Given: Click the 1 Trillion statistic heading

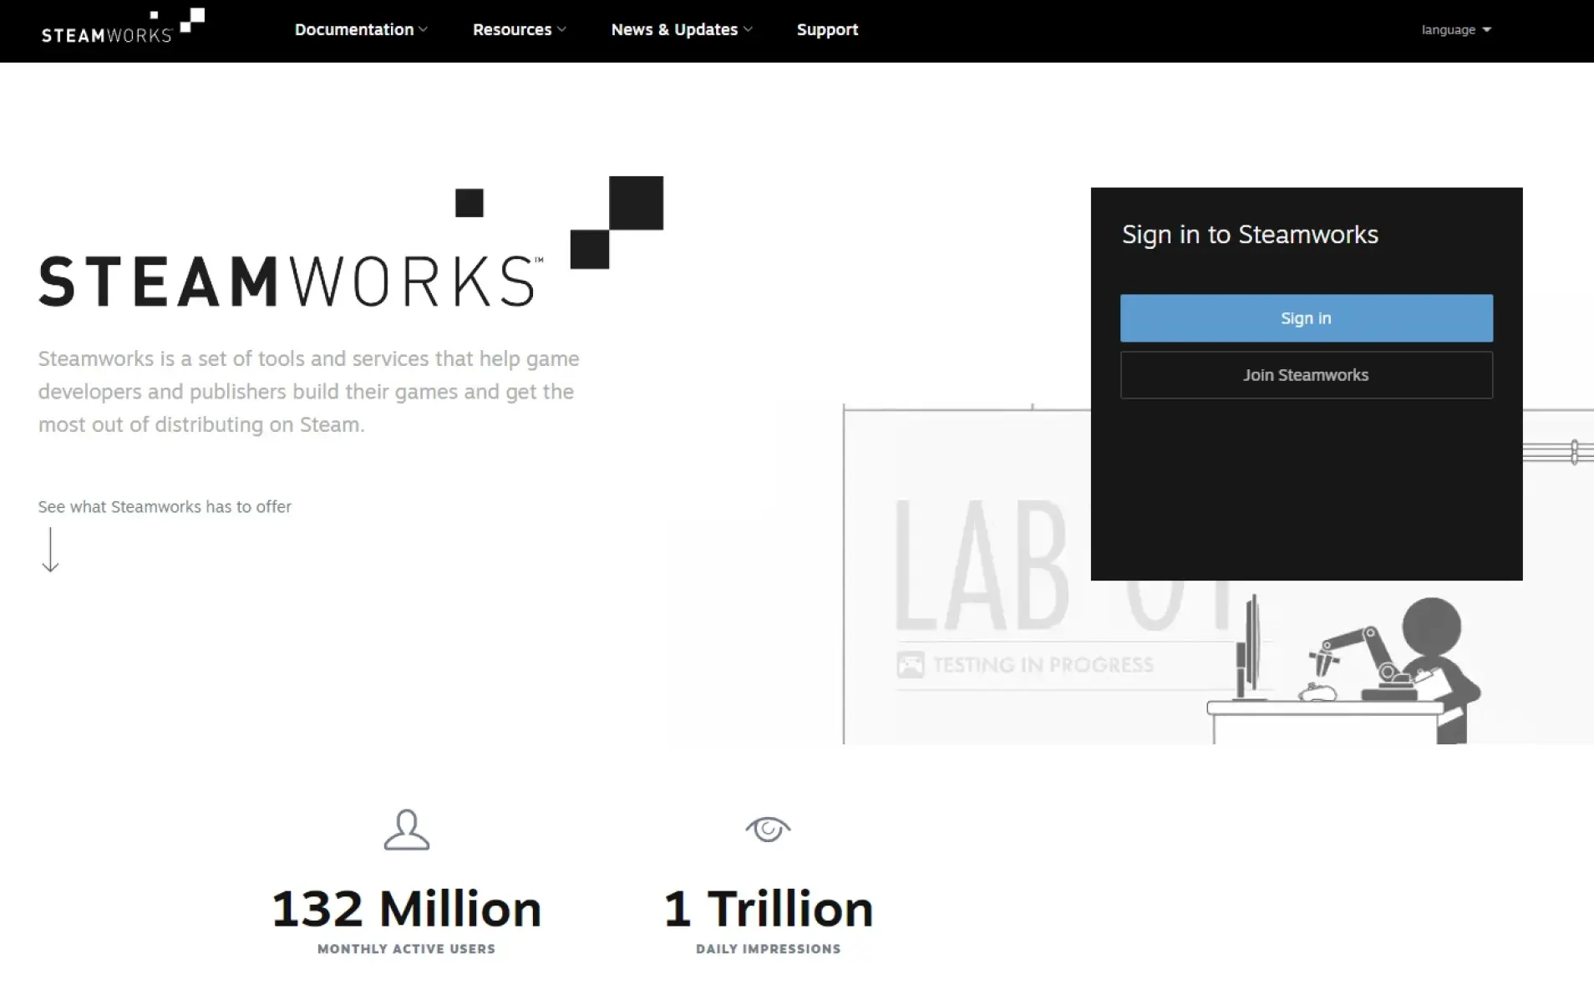Looking at the screenshot, I should [x=768, y=909].
